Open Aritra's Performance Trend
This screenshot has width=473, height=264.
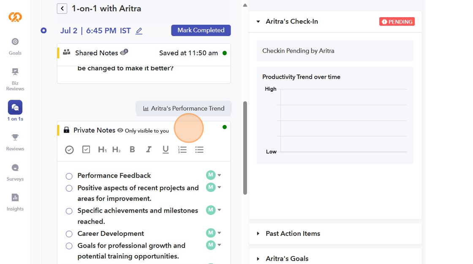pos(184,108)
